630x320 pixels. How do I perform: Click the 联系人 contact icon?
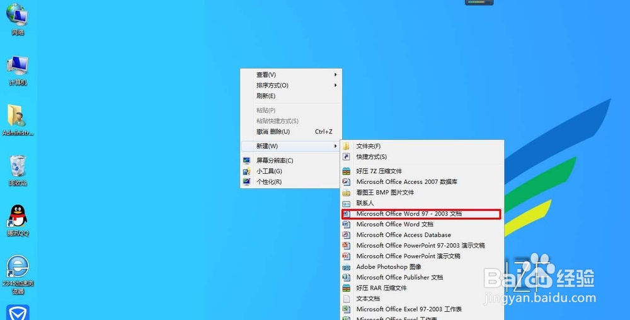[346, 203]
